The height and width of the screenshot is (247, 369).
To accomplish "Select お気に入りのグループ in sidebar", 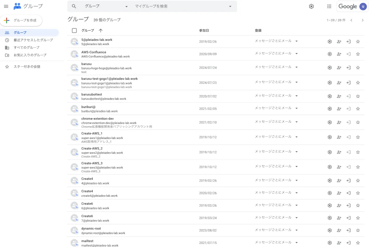I will (x=30, y=55).
